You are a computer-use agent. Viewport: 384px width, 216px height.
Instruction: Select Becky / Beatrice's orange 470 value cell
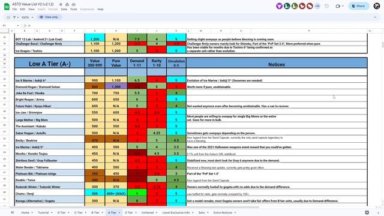95,139
